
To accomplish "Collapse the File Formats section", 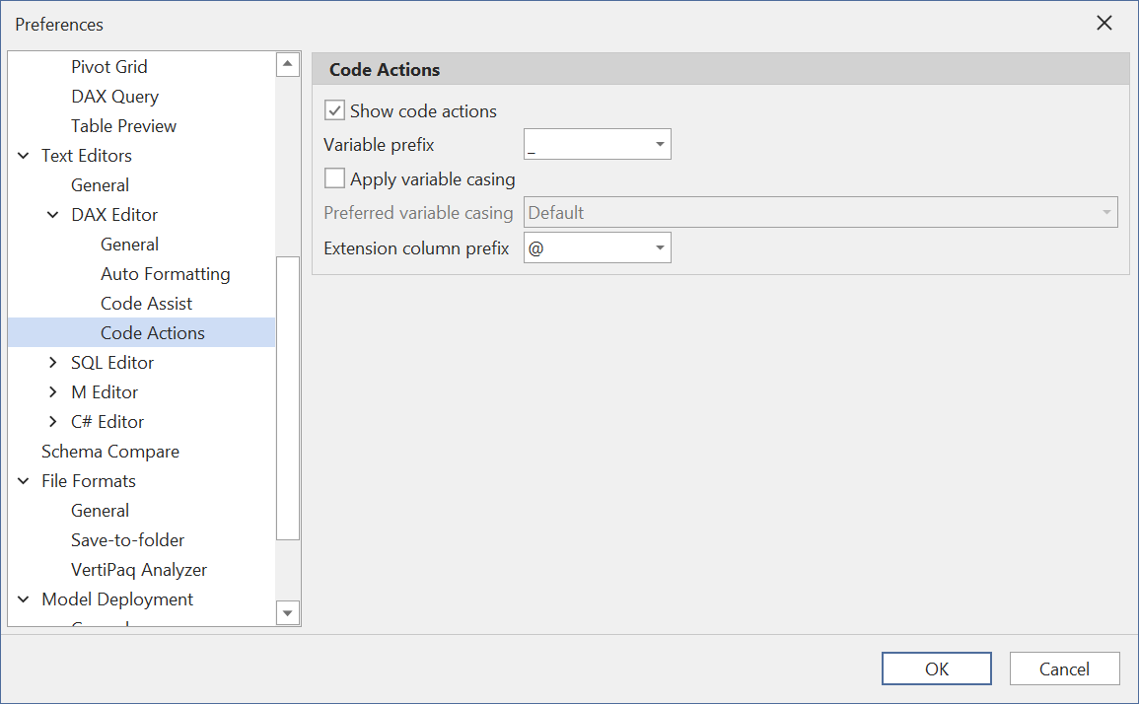I will 23,480.
